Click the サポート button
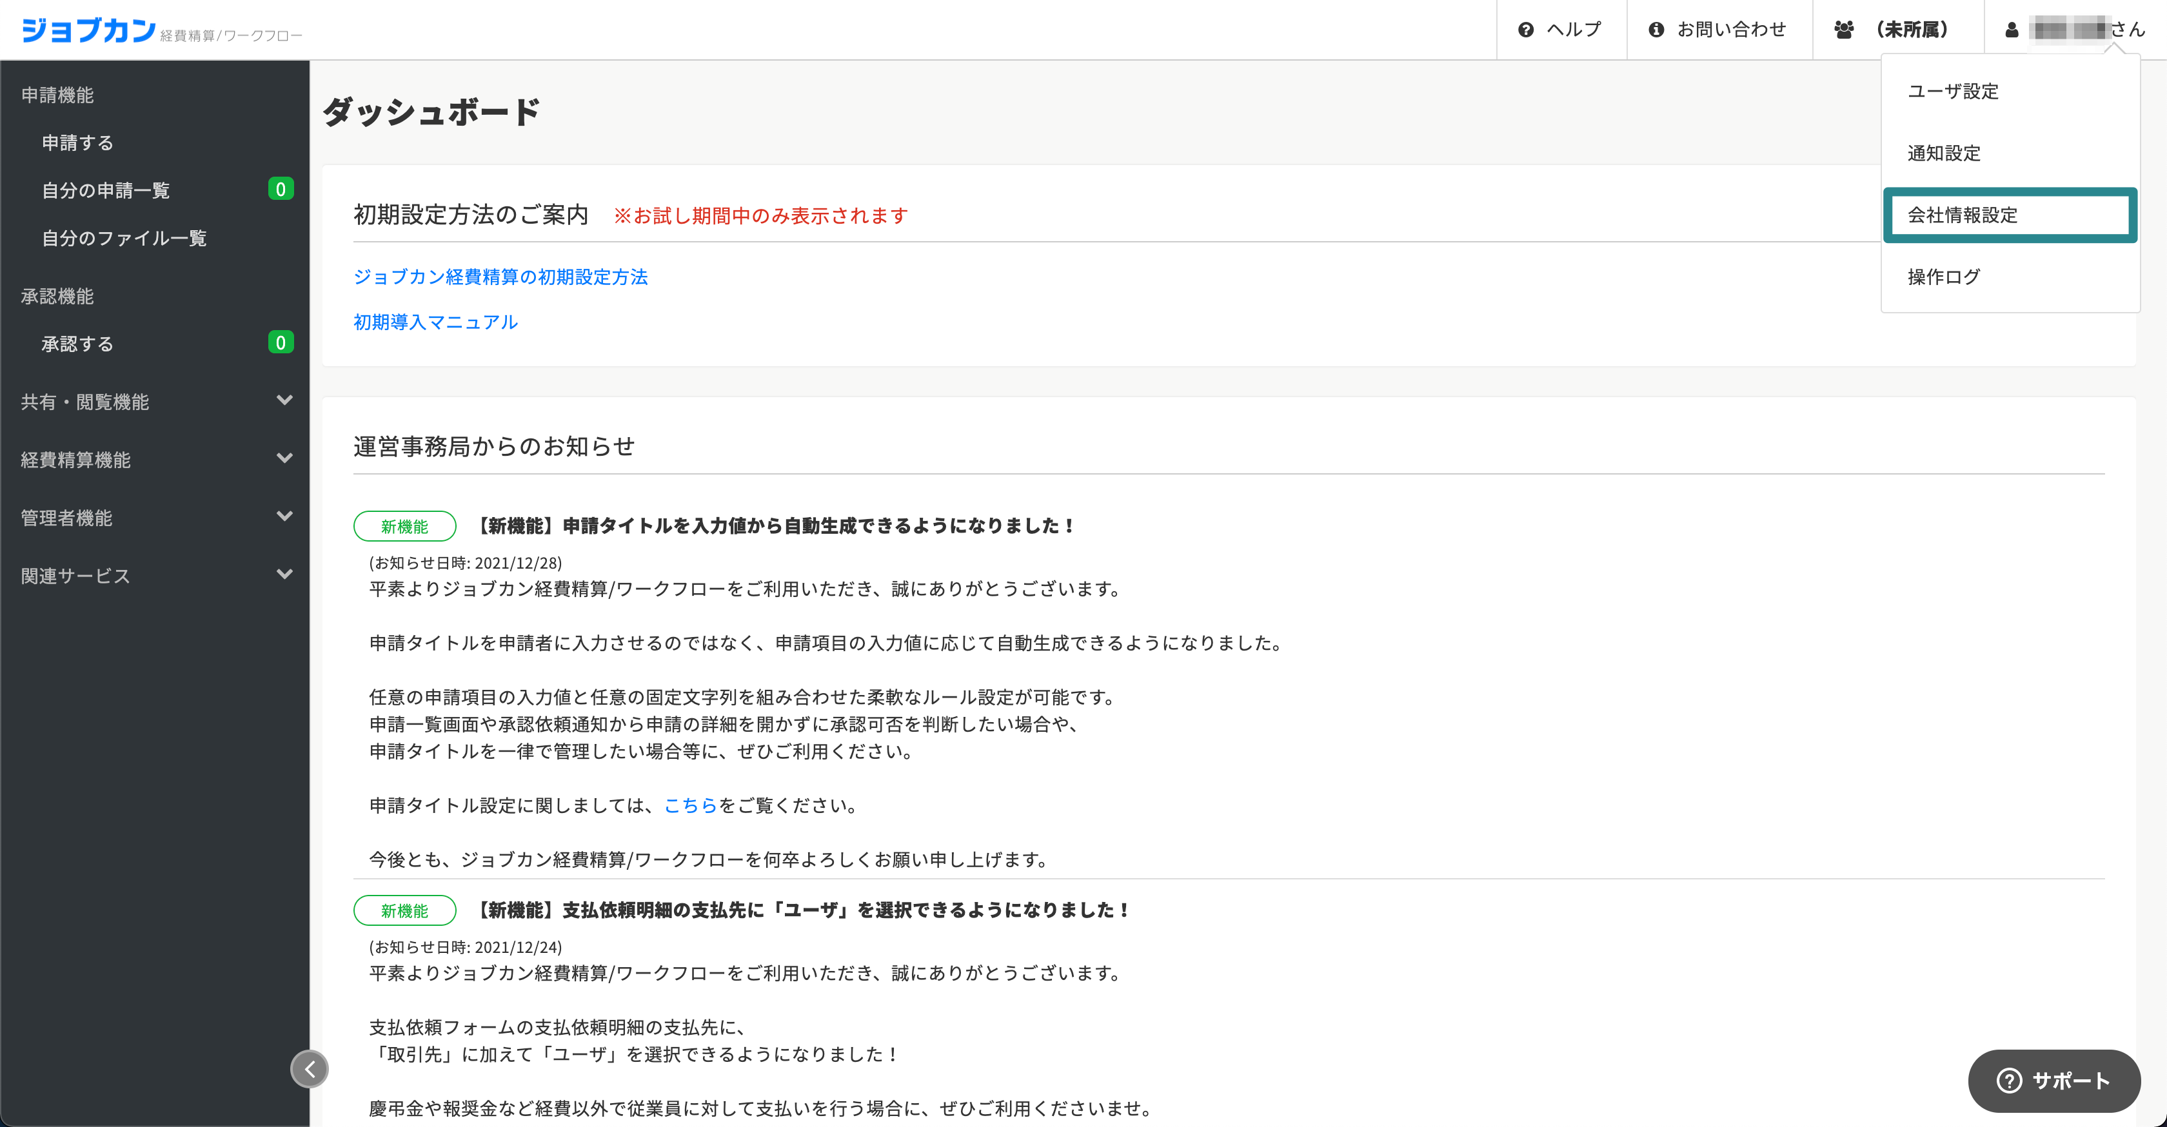 click(x=2054, y=1081)
